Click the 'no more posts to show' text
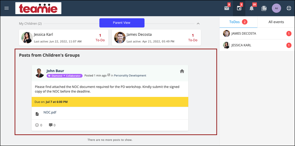The height and width of the screenshot is (146, 295). coord(110,140)
